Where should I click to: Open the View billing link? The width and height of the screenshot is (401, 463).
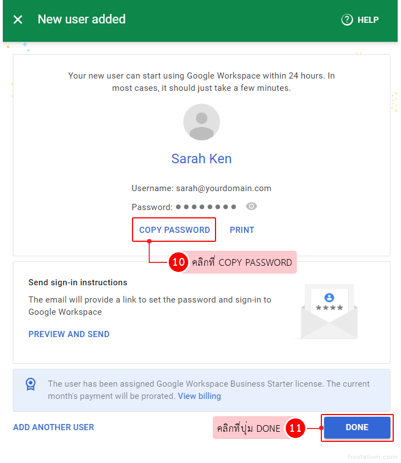click(199, 396)
